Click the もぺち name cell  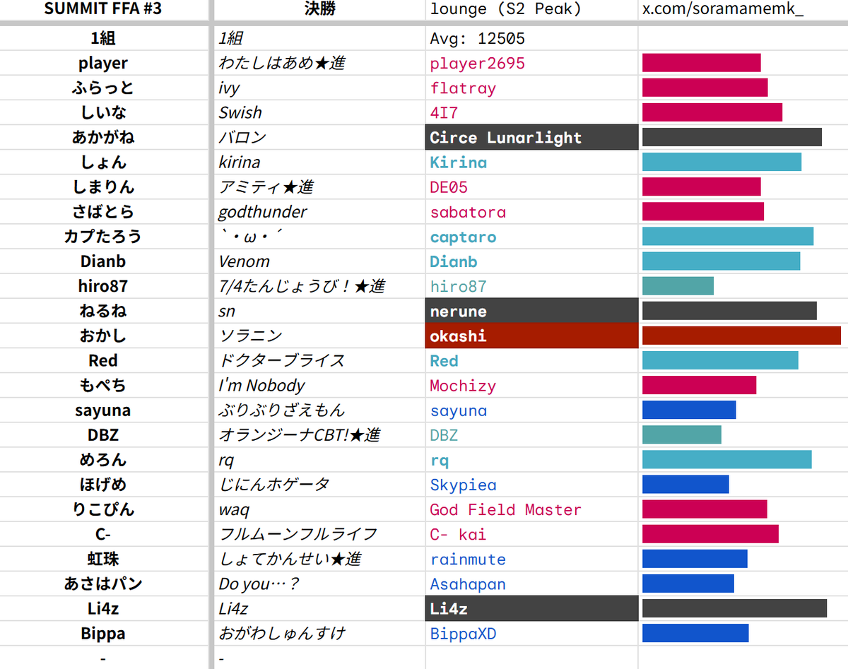pos(103,385)
